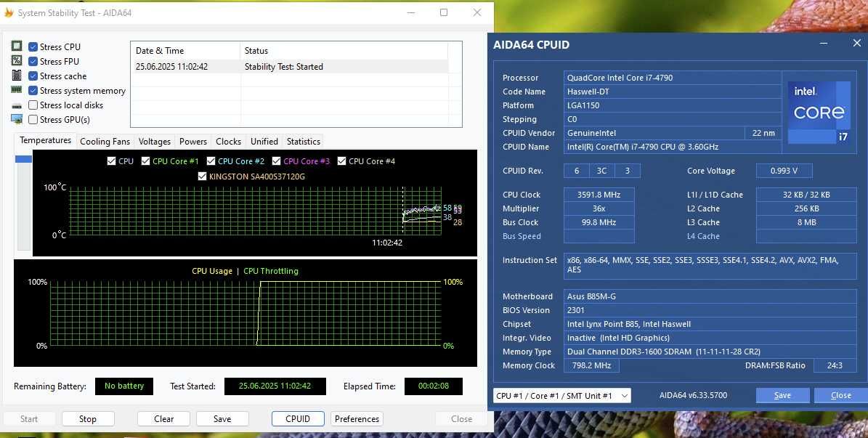Toggle the CPU Core #4 graph checkbox
The image size is (868, 438).
coord(341,161)
